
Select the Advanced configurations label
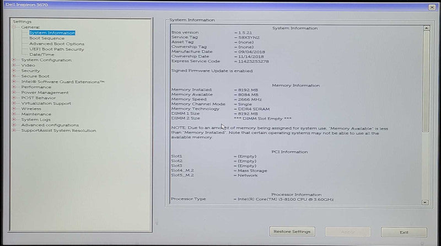[50, 125]
